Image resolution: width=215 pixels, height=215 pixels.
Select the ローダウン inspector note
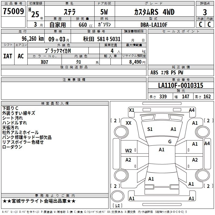pos(12,147)
